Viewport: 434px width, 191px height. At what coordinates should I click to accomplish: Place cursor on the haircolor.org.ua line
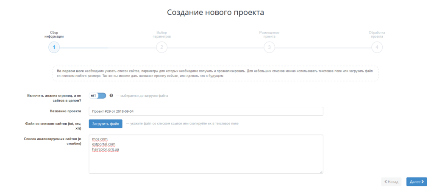tap(106, 149)
